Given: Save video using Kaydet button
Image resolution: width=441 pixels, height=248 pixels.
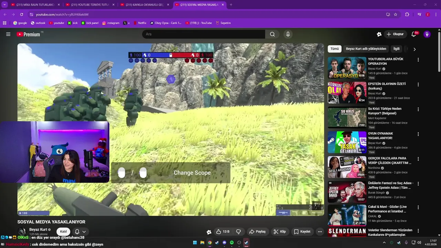Looking at the screenshot, I should click(302, 231).
